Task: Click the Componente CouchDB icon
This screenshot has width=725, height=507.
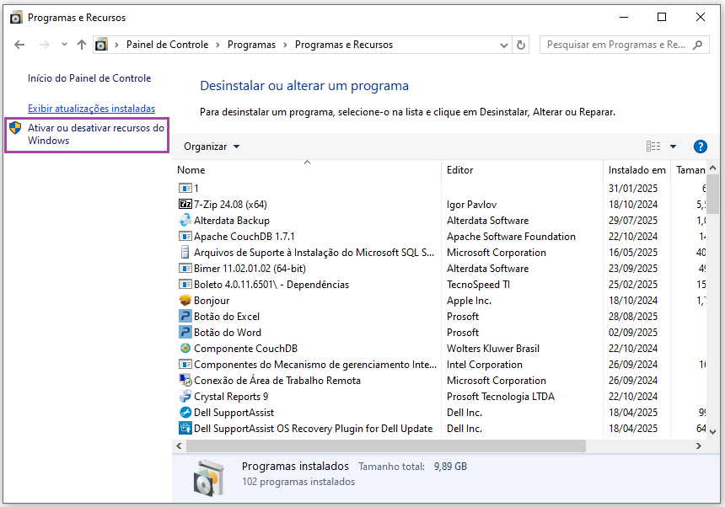Action: [185, 348]
